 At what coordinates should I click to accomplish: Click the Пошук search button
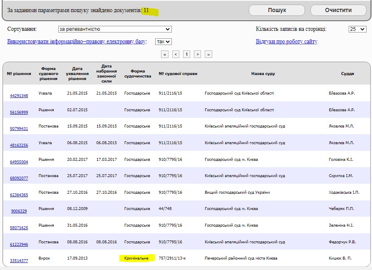tap(277, 10)
